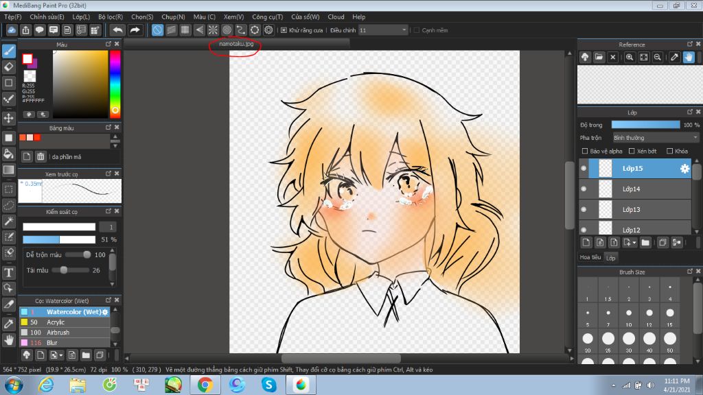Turn off snap with Snap Off icon

pyautogui.click(x=157, y=30)
